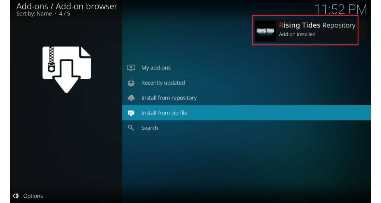
Task: Click the monitor icon beside My add-ons
Action: point(131,68)
